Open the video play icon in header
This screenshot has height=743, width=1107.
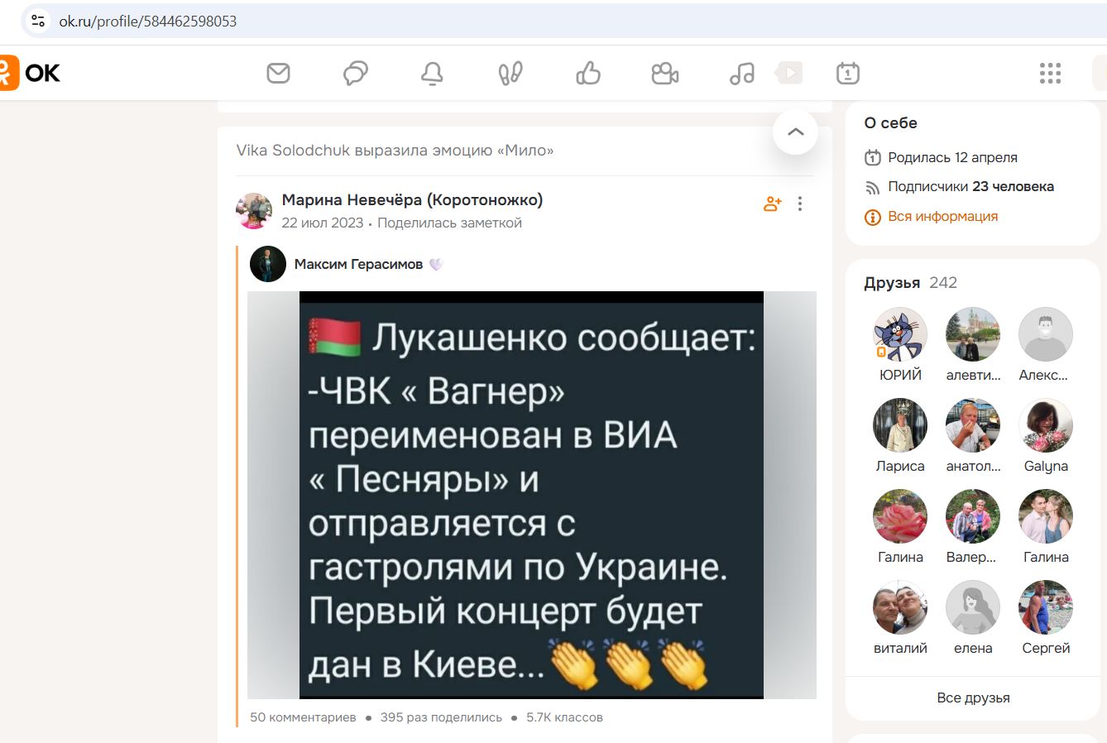pyautogui.click(x=789, y=73)
